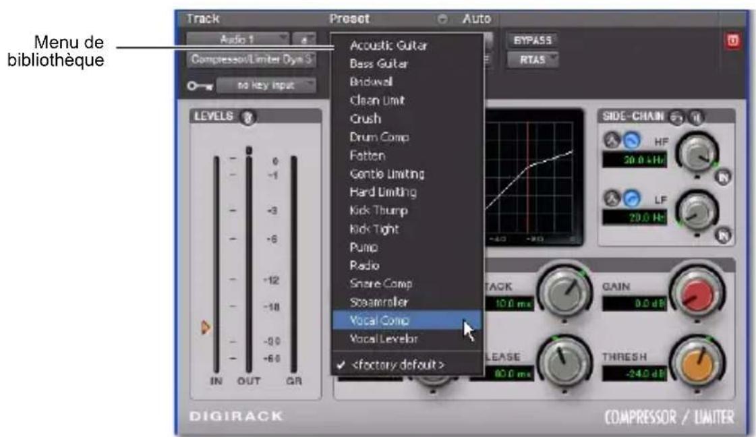Click the IN level meter
This screenshot has width=756, height=437.
coord(216,264)
